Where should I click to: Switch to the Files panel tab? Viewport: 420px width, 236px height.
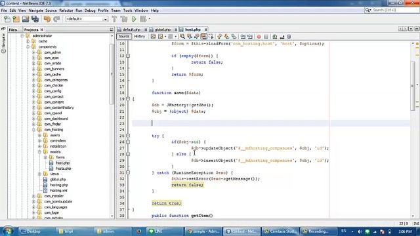[13, 29]
